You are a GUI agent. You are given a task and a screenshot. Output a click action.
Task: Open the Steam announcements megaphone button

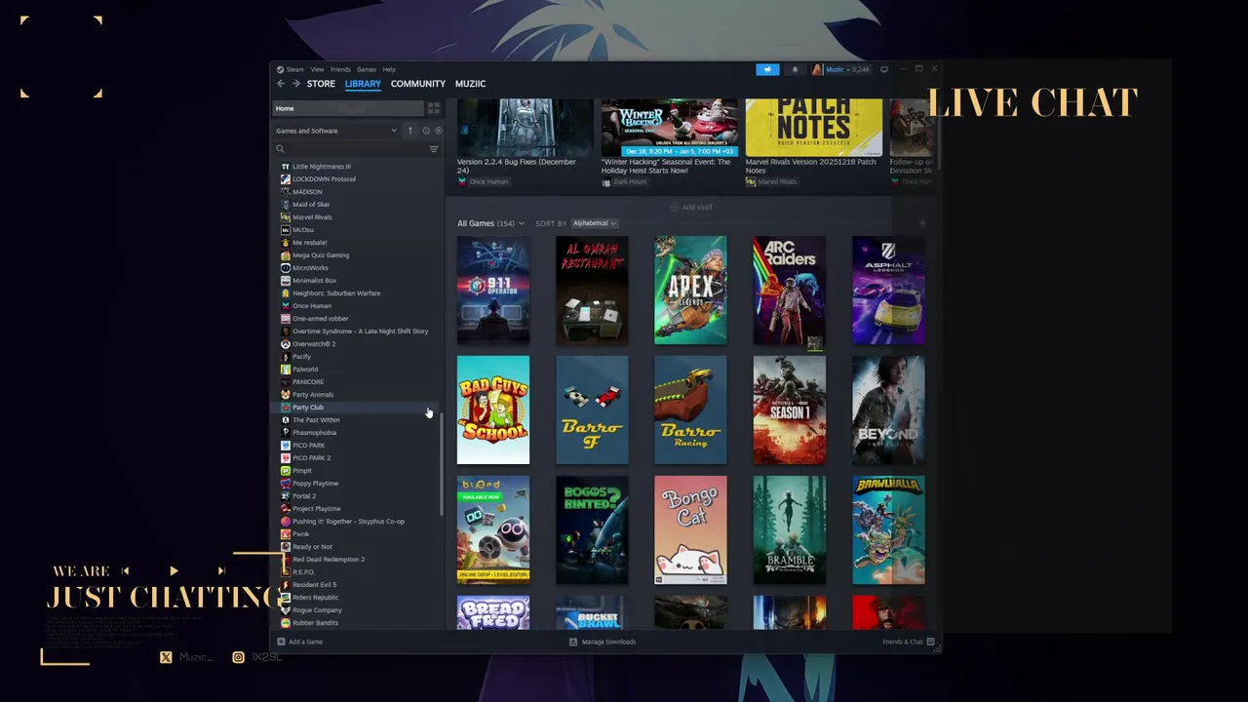click(767, 69)
